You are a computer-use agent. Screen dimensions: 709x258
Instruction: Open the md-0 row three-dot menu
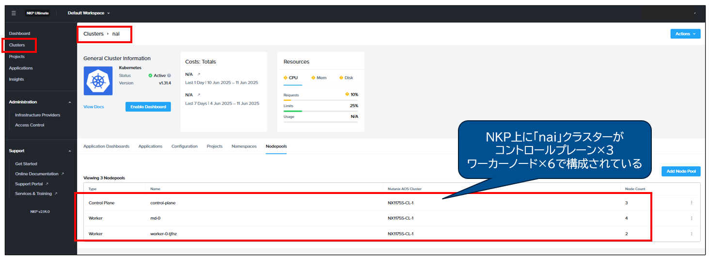tap(692, 218)
